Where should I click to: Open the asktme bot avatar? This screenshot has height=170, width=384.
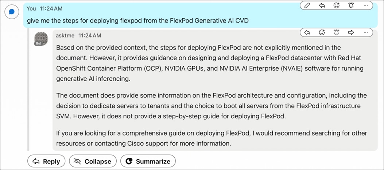click(41, 38)
